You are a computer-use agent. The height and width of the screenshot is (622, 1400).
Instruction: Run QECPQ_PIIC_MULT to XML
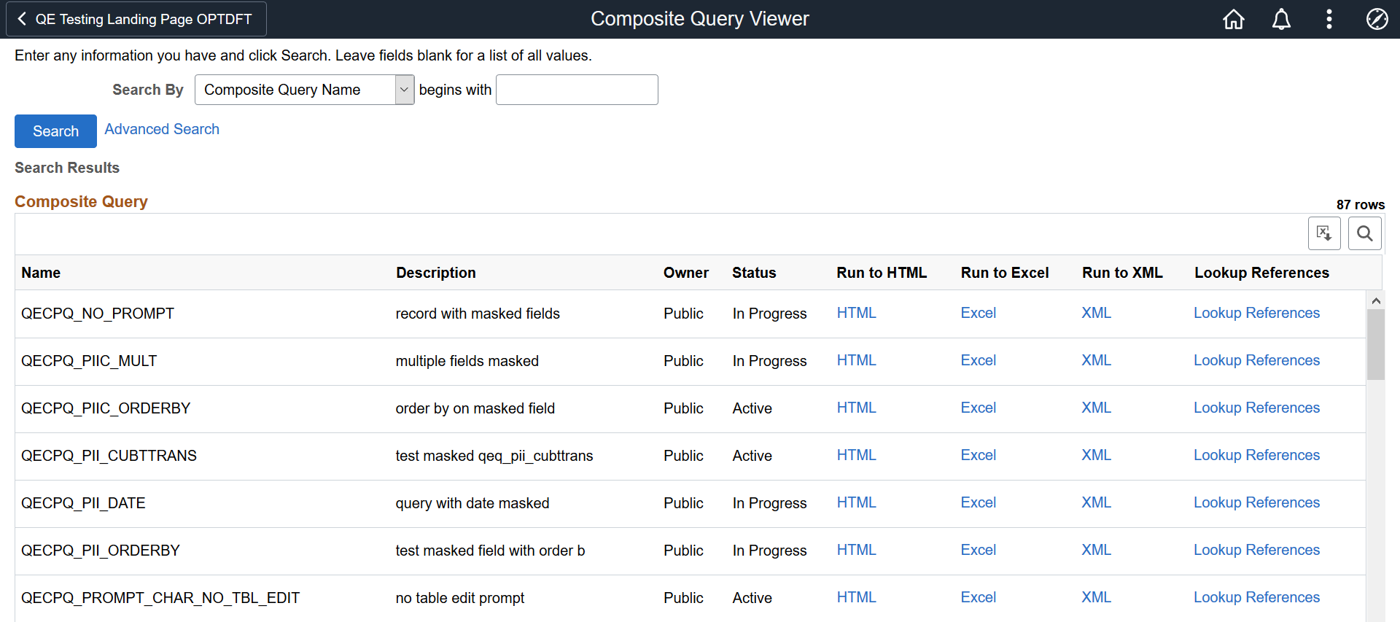click(1096, 360)
